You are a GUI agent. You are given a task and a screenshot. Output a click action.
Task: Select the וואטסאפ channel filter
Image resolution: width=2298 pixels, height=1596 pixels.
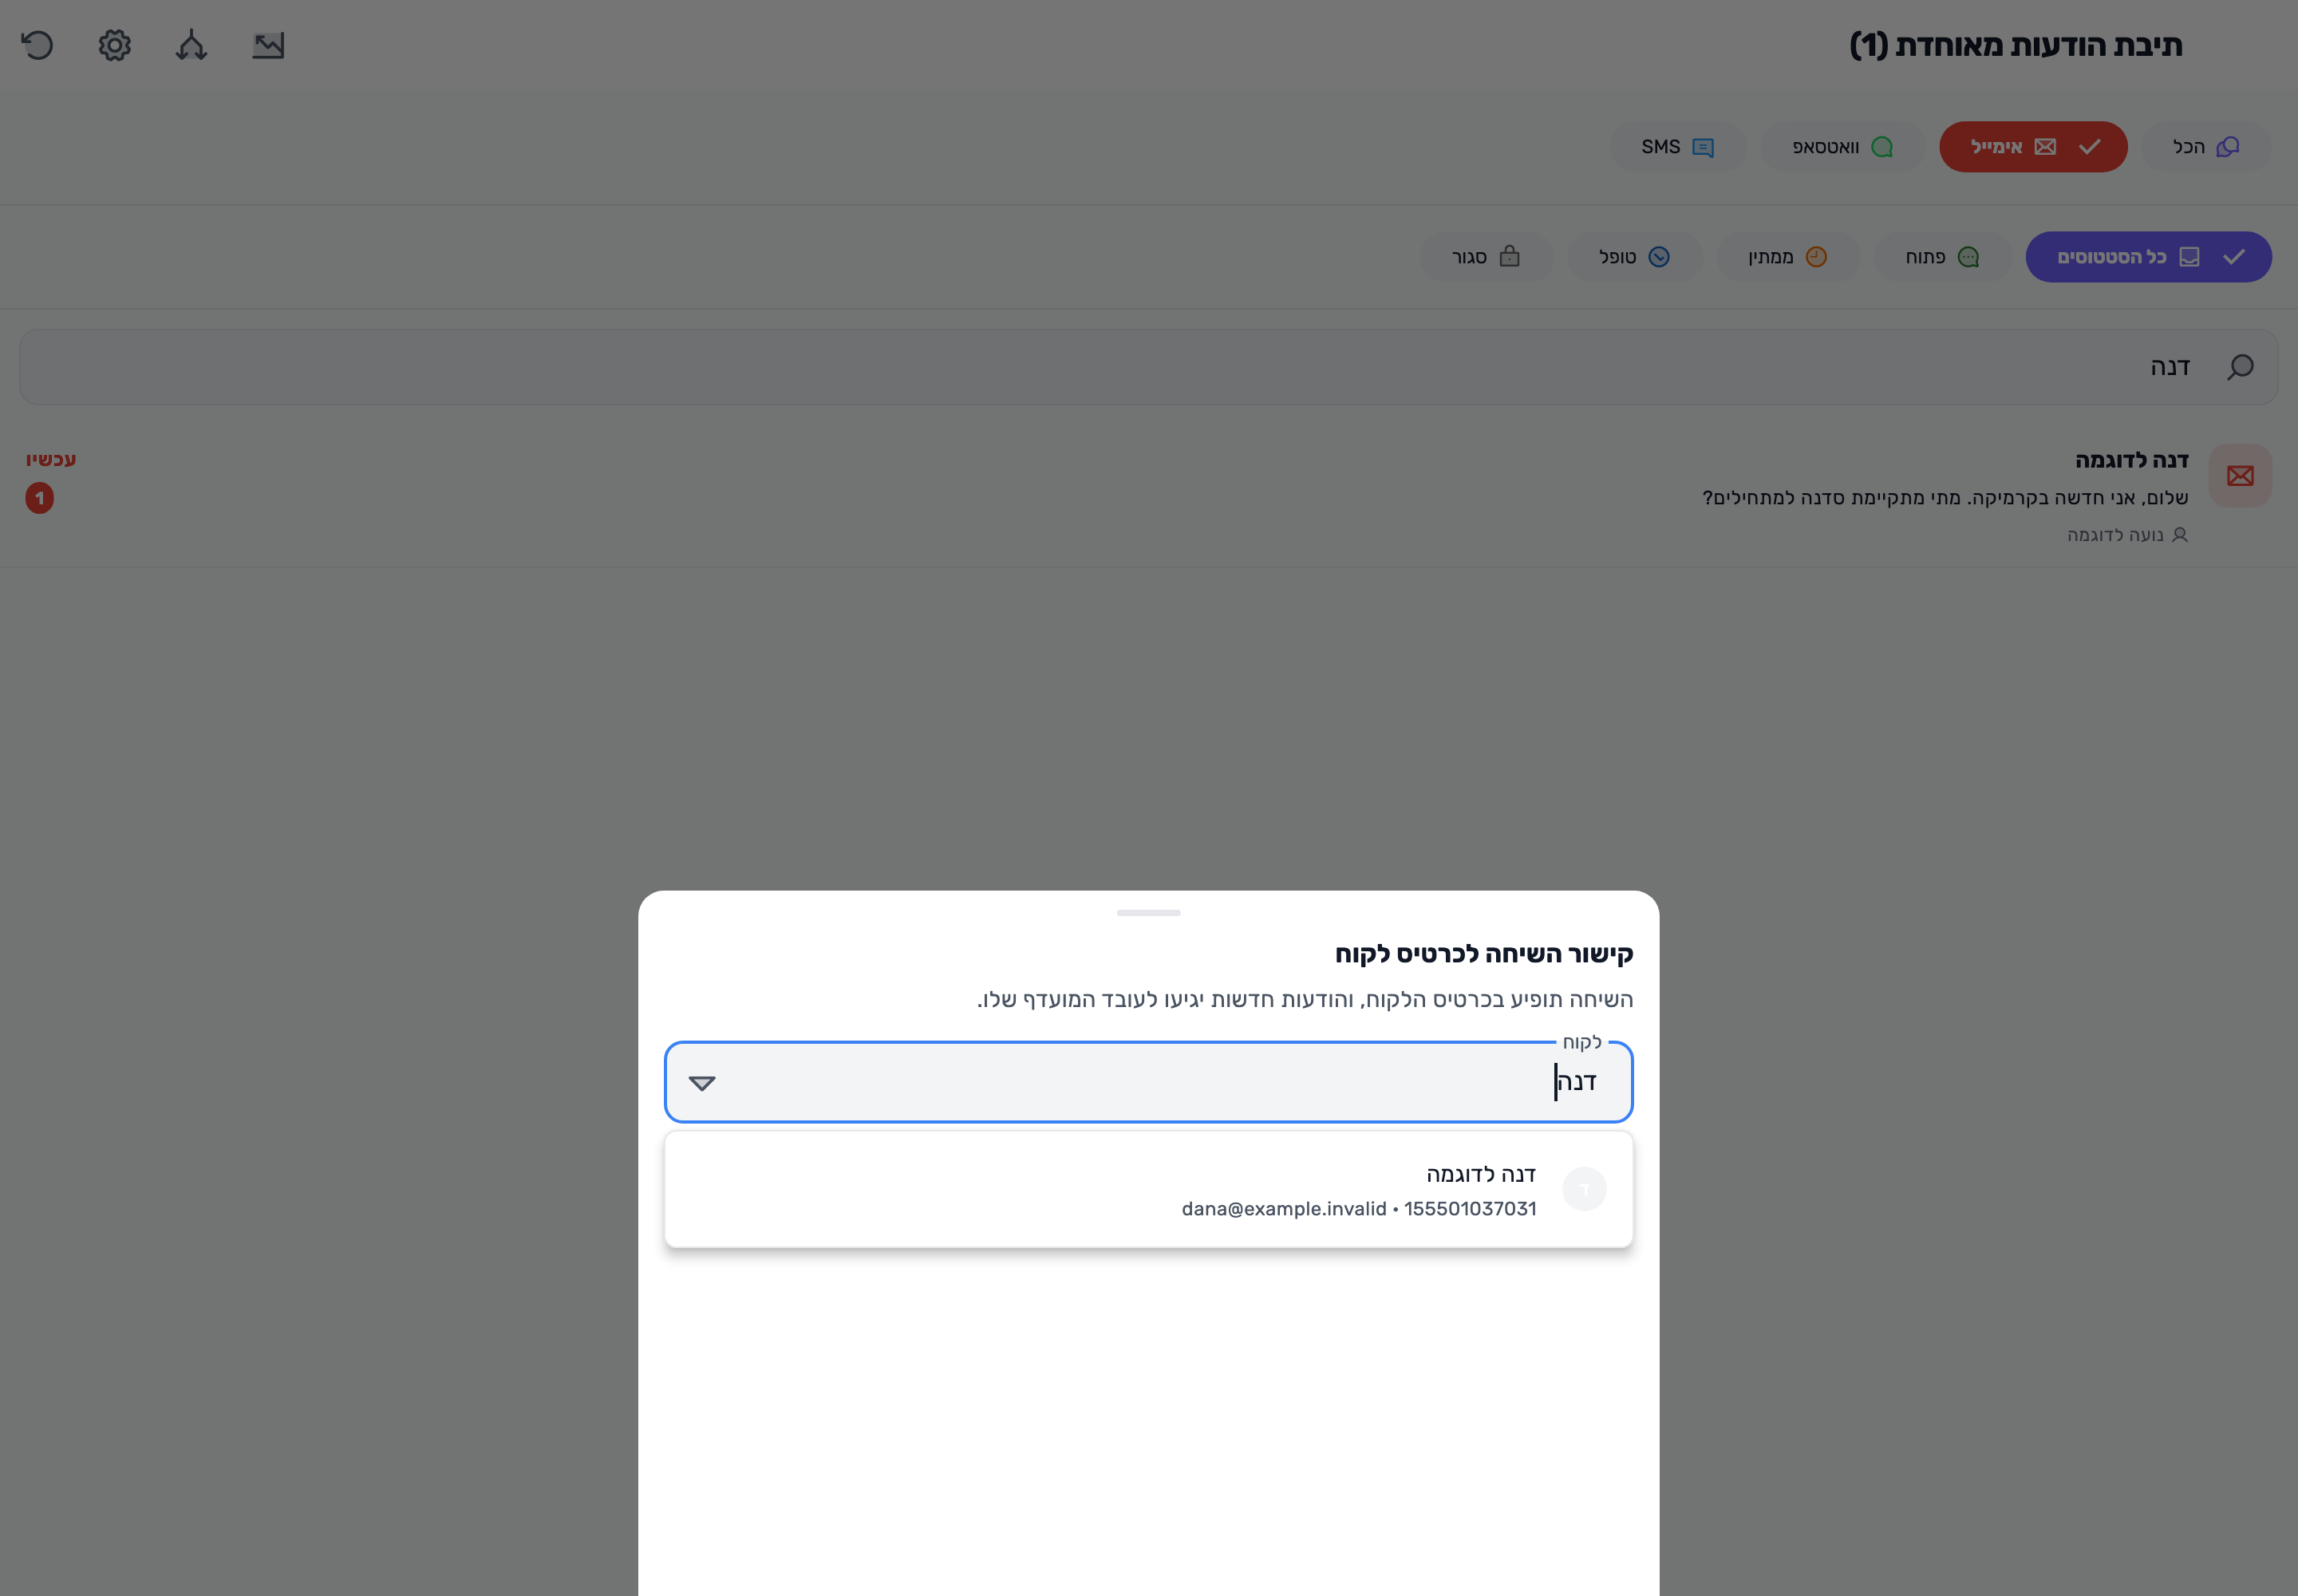1843,147
